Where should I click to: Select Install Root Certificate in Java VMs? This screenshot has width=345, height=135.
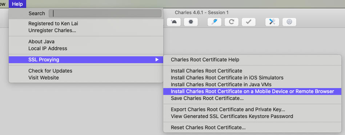tap(252, 84)
